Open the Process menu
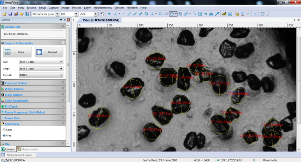Viewport: 301px width, 162px height. (77, 8)
